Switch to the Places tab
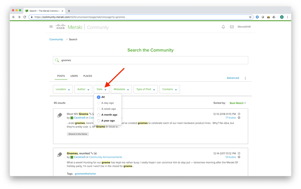This screenshot has height=189, width=301. (88, 76)
